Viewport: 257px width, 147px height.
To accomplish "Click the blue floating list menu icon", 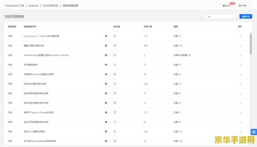I will pos(254,132).
